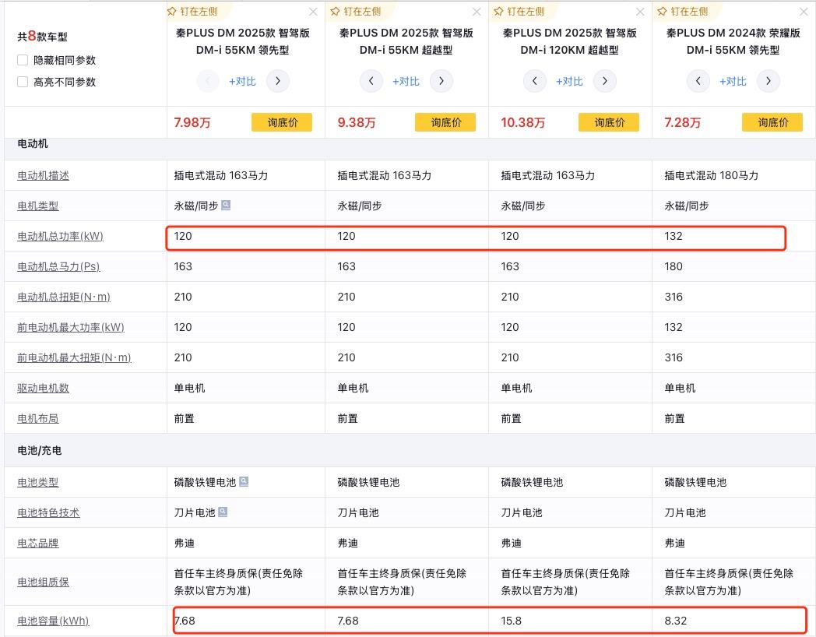Remove the 2025款 55KM 超越型 column

[477, 12]
